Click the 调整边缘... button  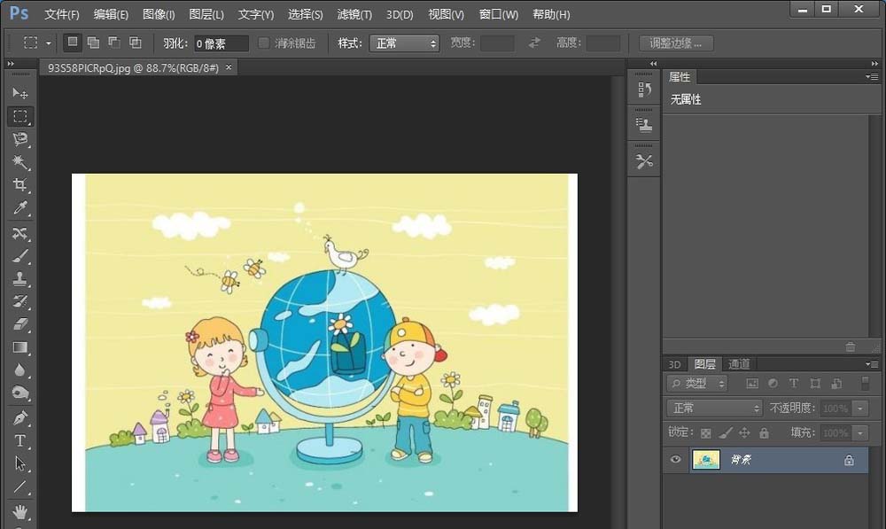click(x=676, y=43)
